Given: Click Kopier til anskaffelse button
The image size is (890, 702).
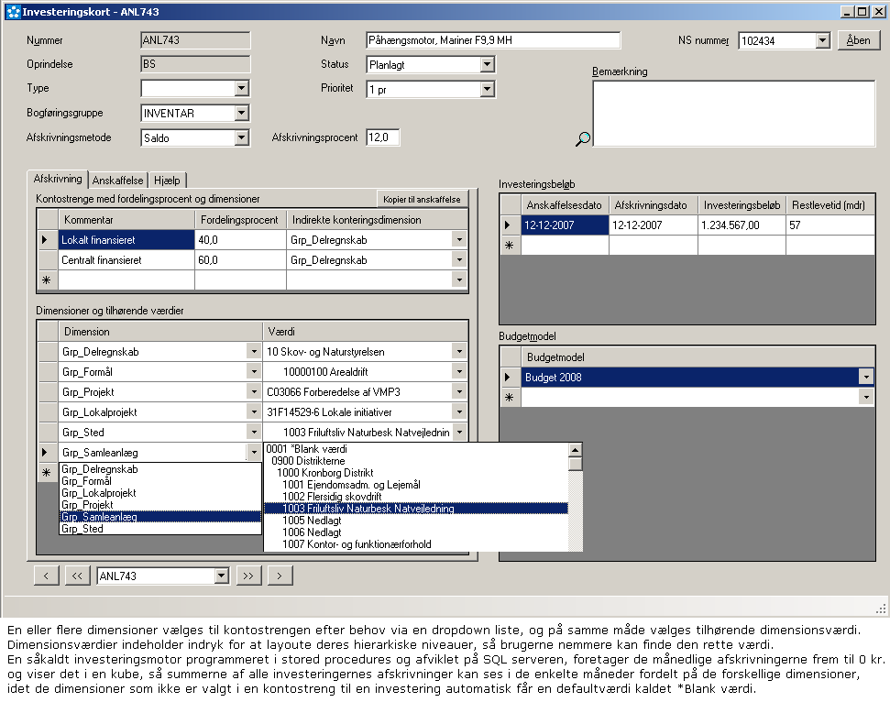Looking at the screenshot, I should coord(422,199).
